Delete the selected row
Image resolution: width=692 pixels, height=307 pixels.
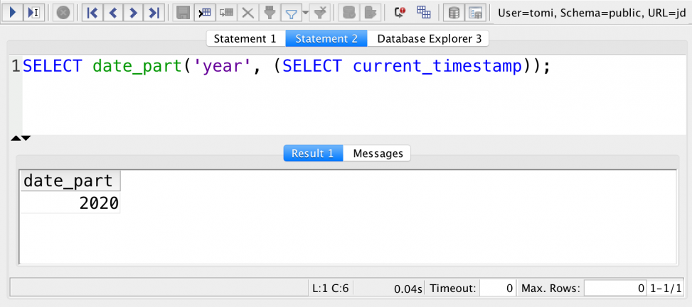click(247, 12)
